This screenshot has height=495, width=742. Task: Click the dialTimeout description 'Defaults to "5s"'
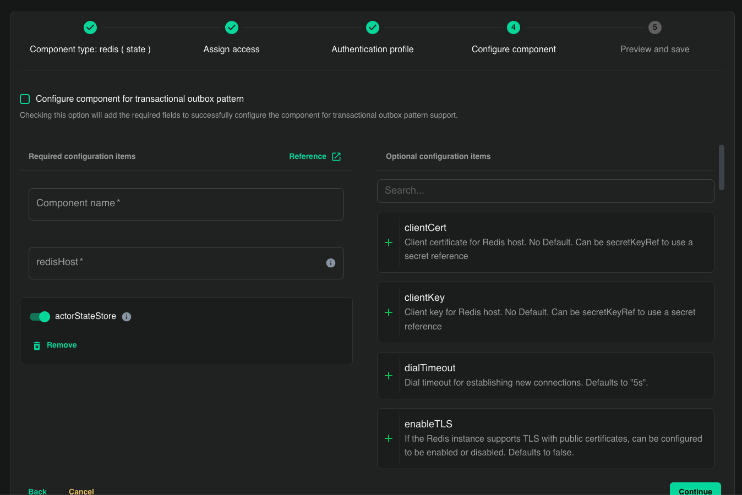616,383
